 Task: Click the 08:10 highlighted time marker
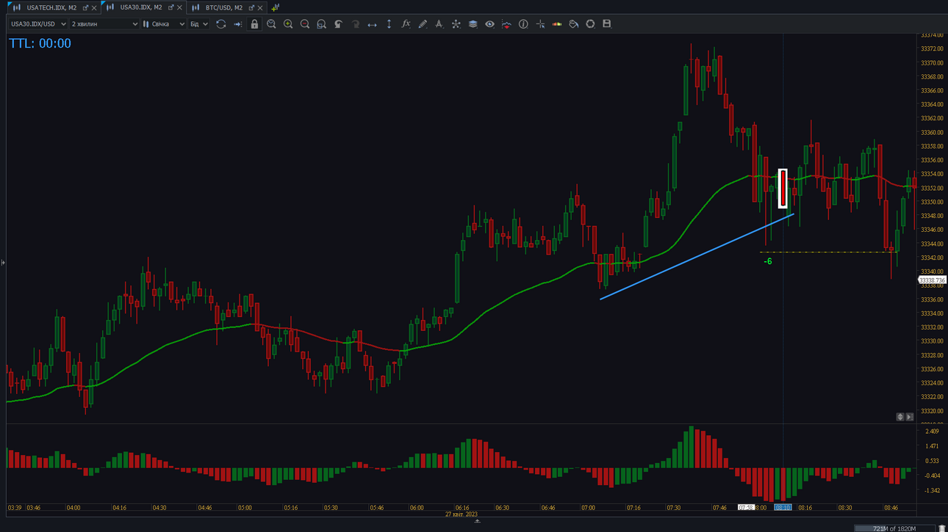(783, 508)
